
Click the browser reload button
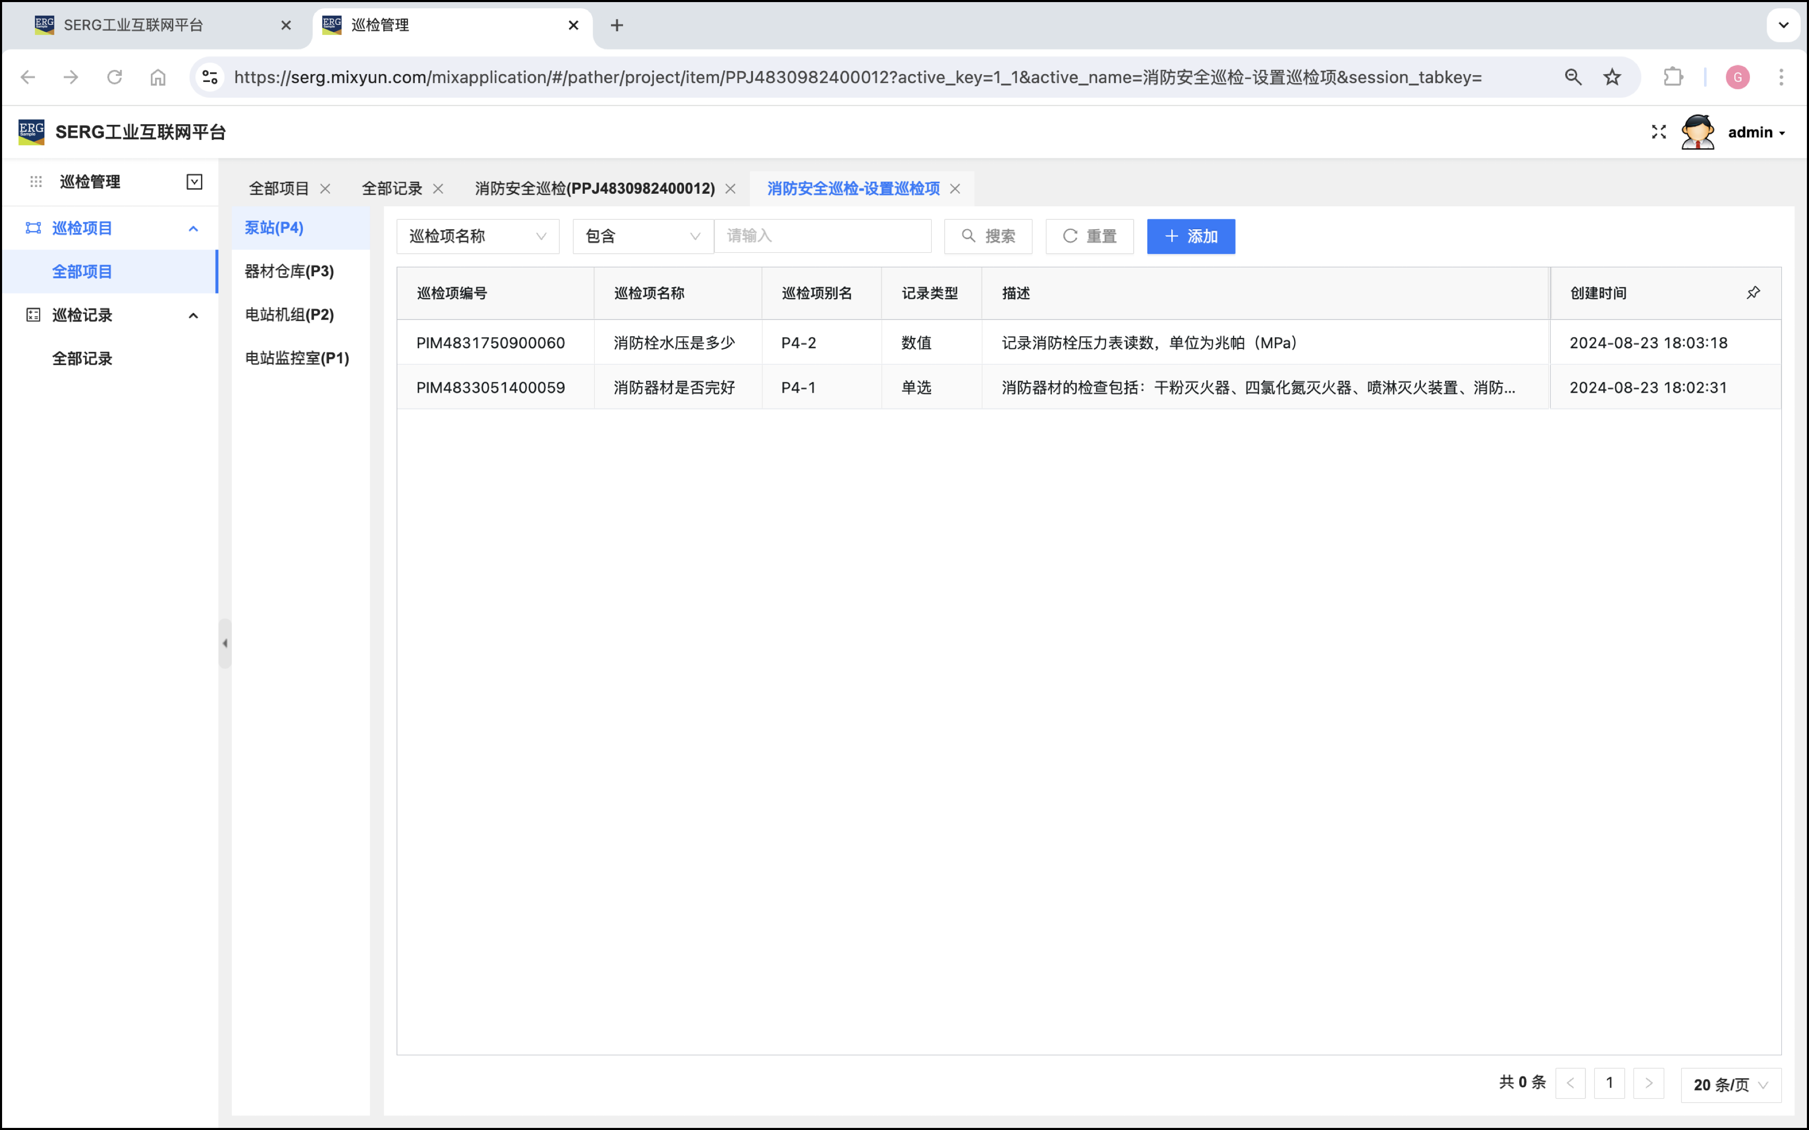point(114,77)
